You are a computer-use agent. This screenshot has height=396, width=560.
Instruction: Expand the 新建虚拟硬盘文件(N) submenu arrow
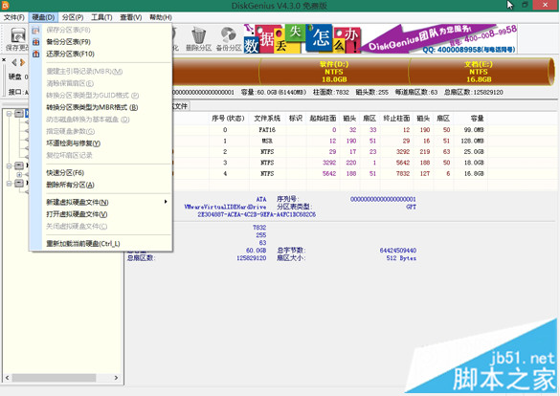pos(166,202)
